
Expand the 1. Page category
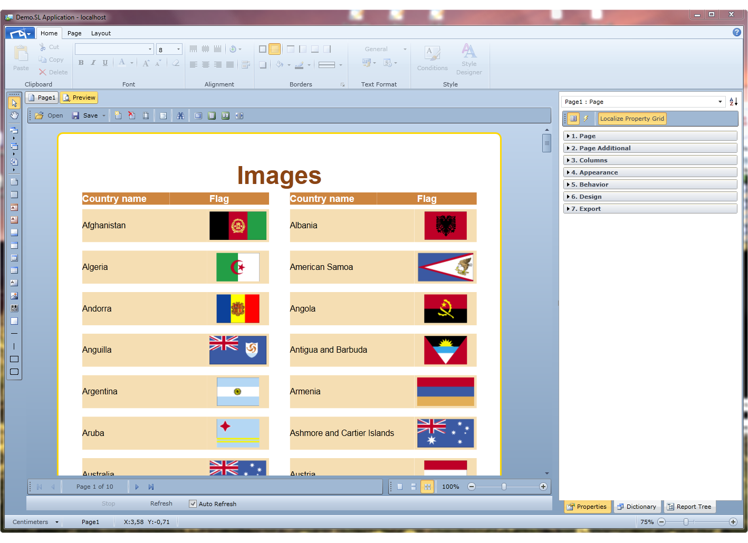pos(650,136)
